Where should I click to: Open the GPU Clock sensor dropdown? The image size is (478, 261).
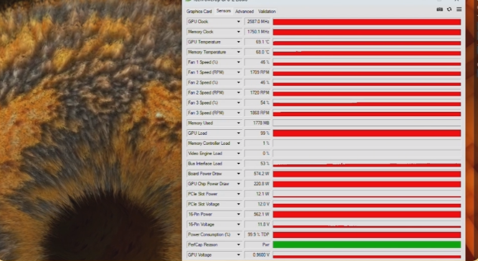point(239,22)
